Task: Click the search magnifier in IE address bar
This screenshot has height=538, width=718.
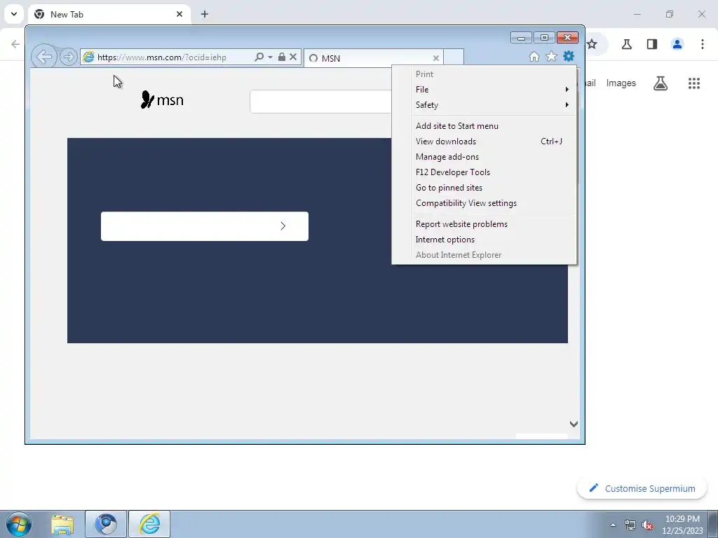Action: [259, 57]
